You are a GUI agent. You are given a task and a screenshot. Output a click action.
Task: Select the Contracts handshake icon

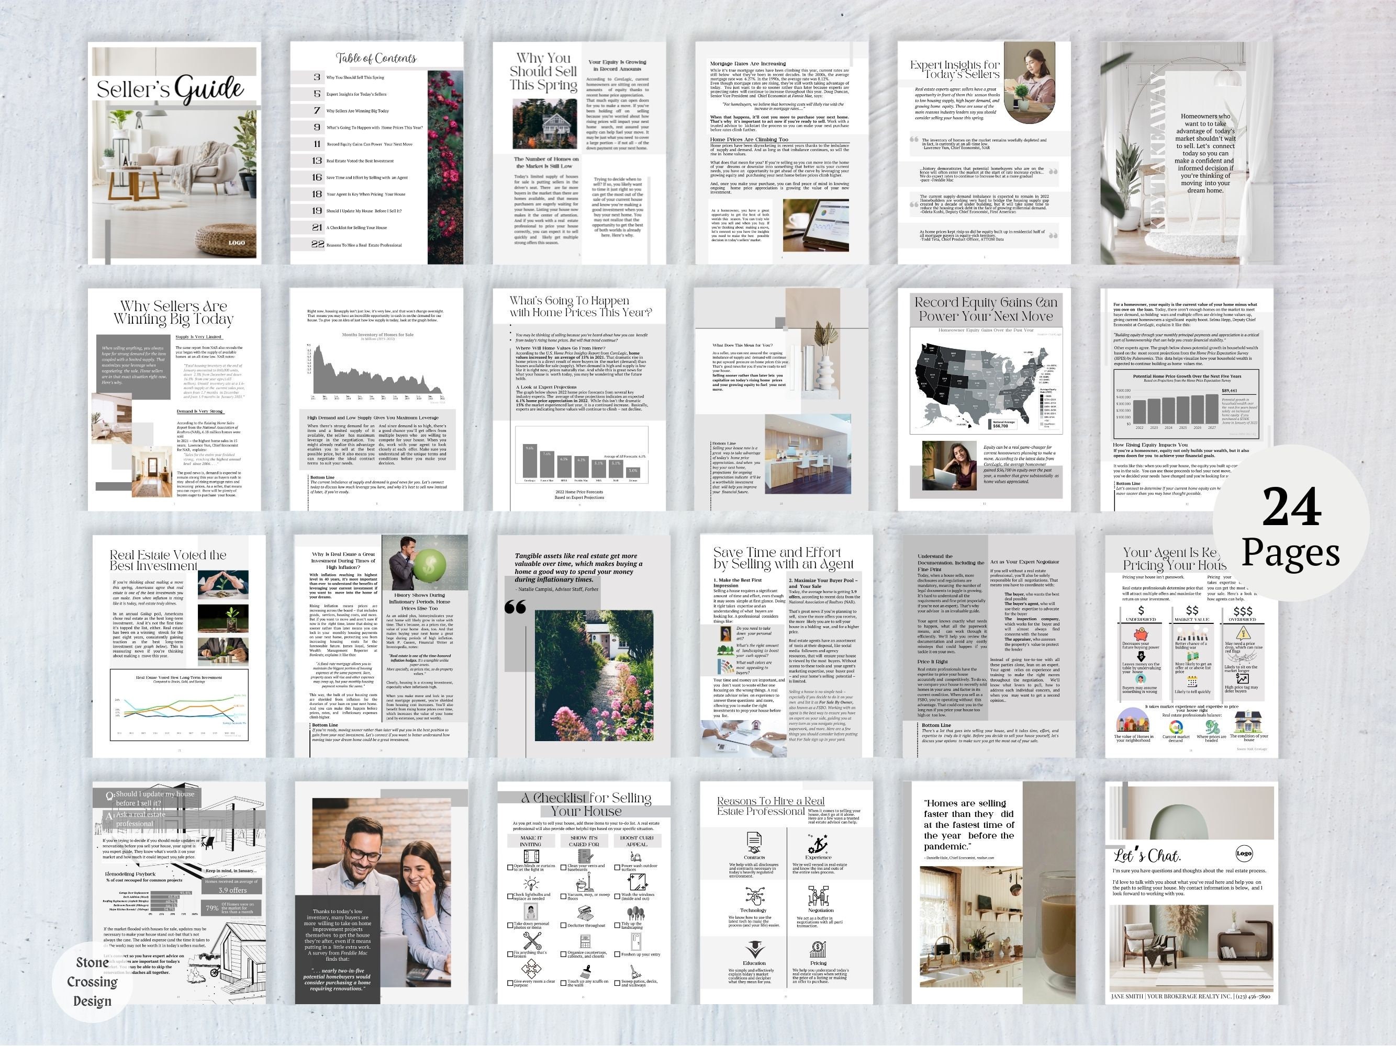tap(755, 843)
